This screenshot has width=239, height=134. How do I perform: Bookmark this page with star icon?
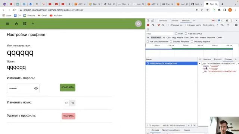click(x=208, y=10)
